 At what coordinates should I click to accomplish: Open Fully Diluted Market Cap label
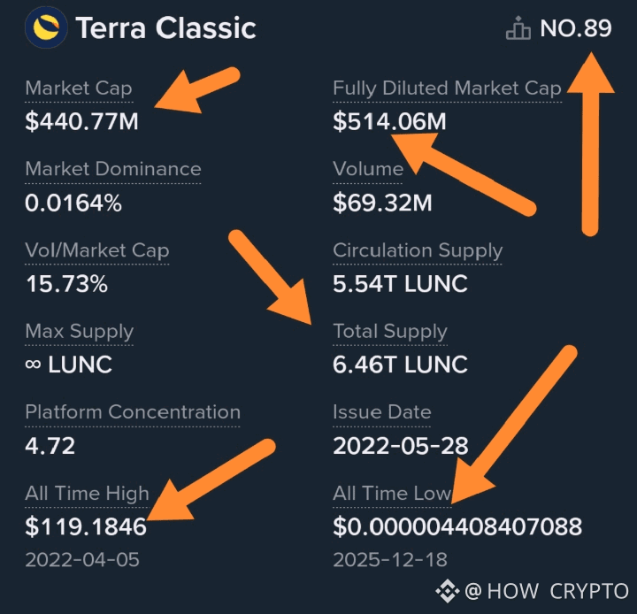[x=447, y=88]
